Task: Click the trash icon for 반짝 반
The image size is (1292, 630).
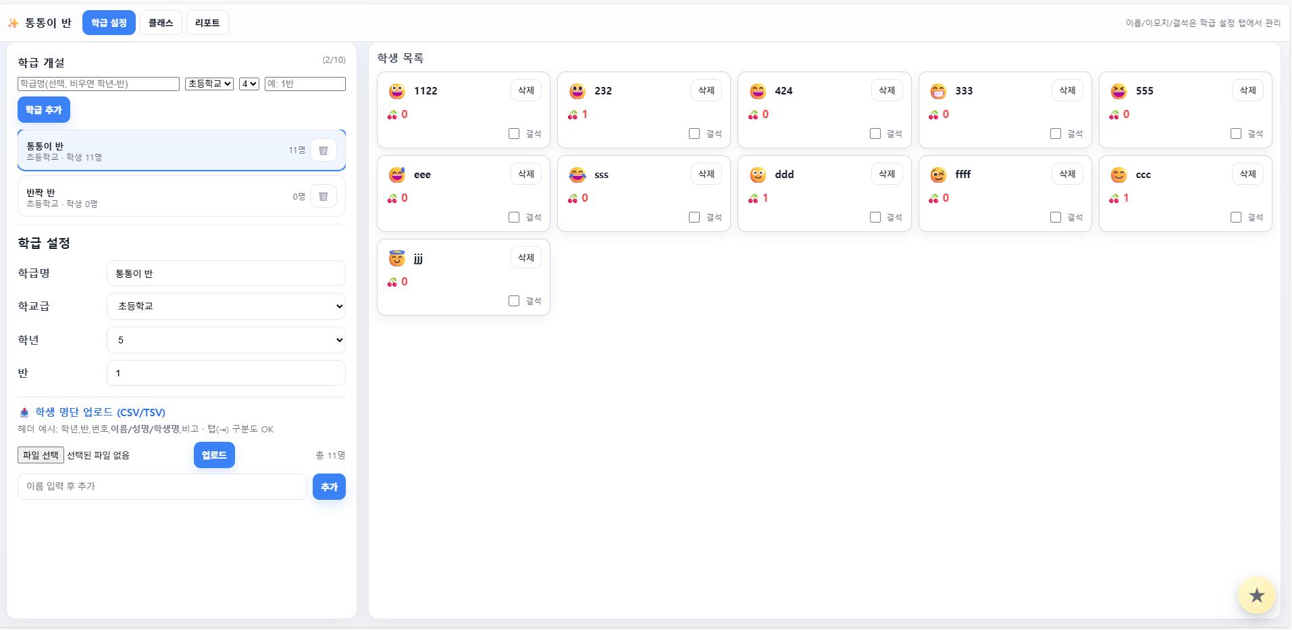Action: [323, 196]
